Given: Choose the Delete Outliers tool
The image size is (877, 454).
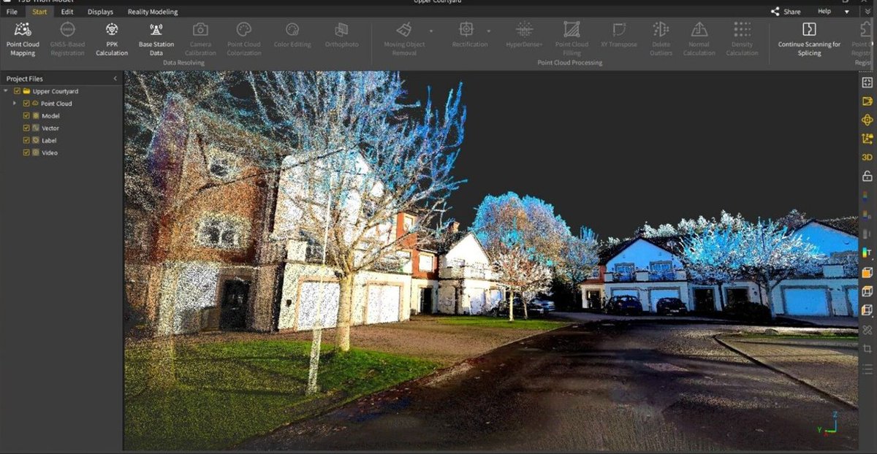Looking at the screenshot, I should (x=661, y=39).
